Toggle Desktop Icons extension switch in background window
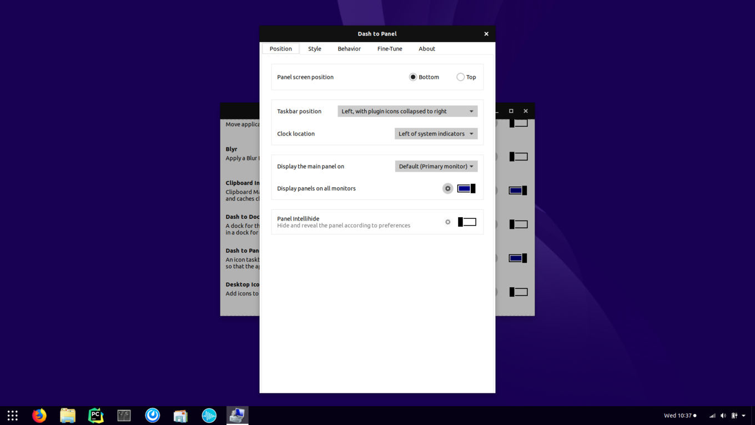Viewport: 755px width, 425px height. pyautogui.click(x=519, y=292)
